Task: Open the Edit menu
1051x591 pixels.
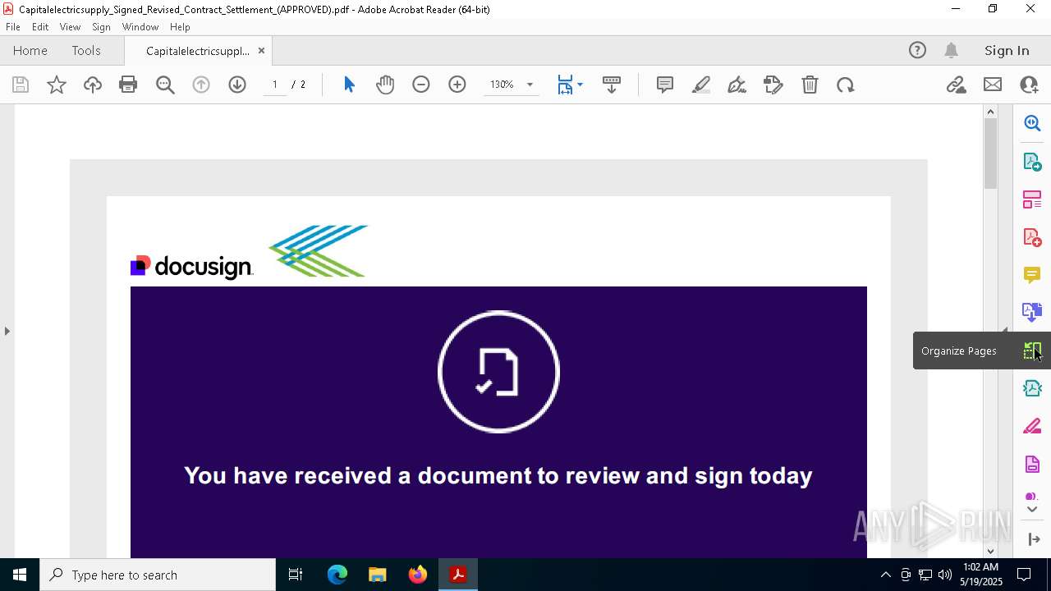Action: point(40,27)
